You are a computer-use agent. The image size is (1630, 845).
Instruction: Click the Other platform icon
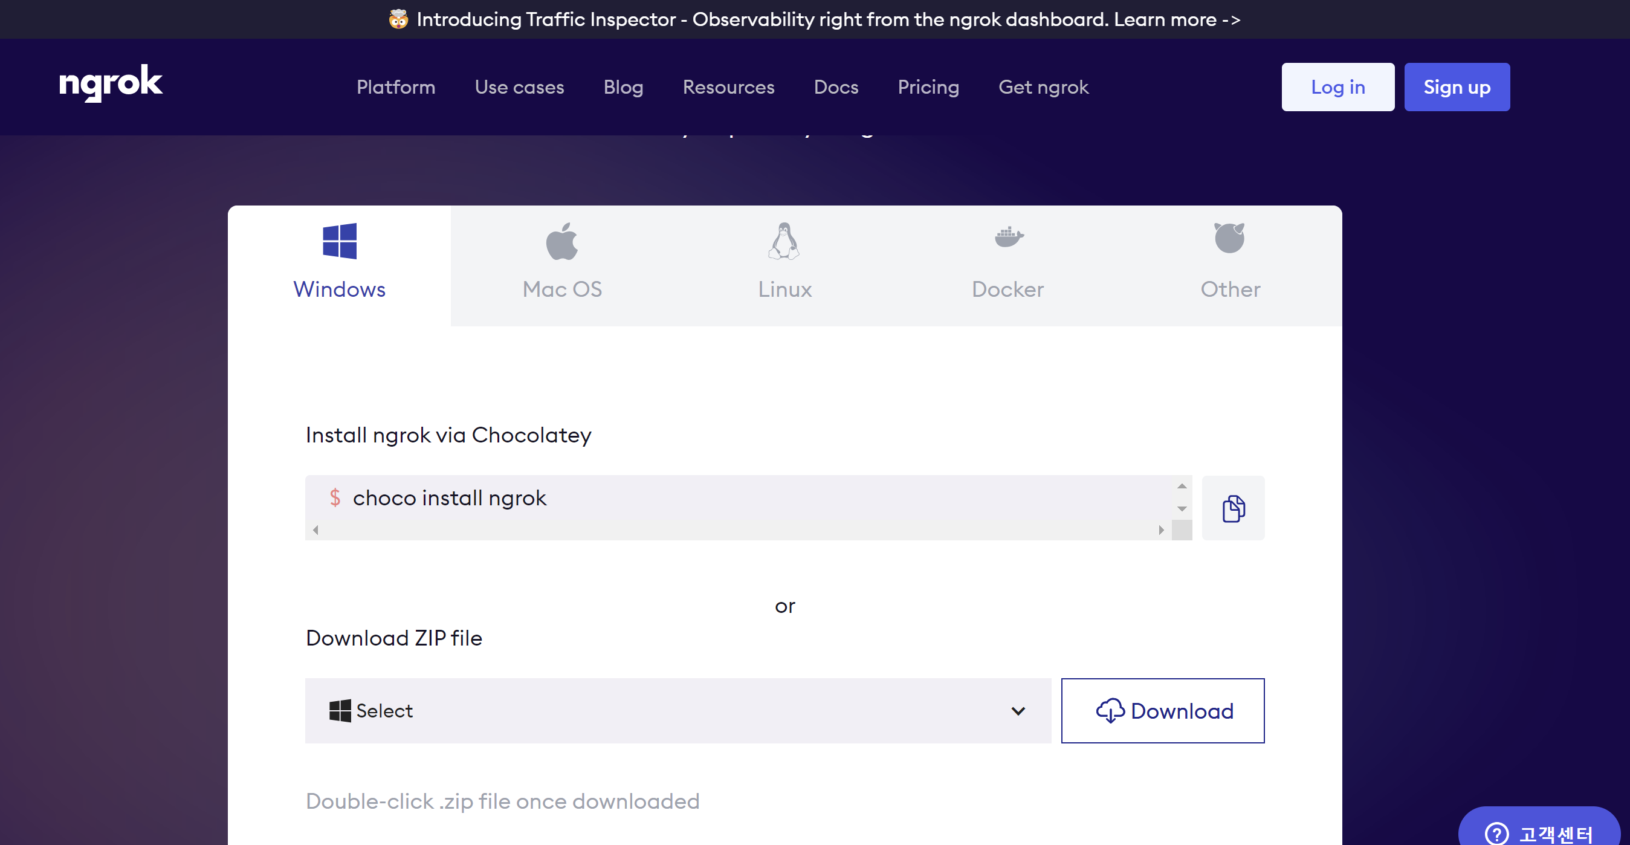tap(1229, 238)
